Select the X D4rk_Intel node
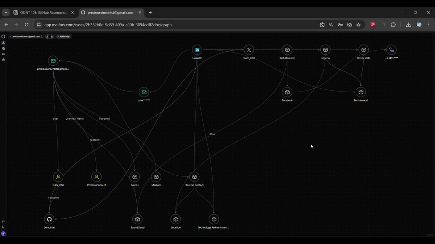Viewport: 435px width, 244px height. point(249,50)
